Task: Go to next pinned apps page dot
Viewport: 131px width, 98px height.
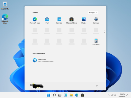Action: tap(104, 32)
